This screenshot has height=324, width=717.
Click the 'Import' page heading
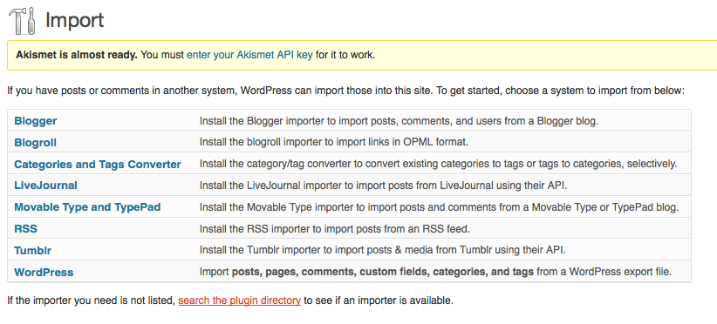[74, 20]
